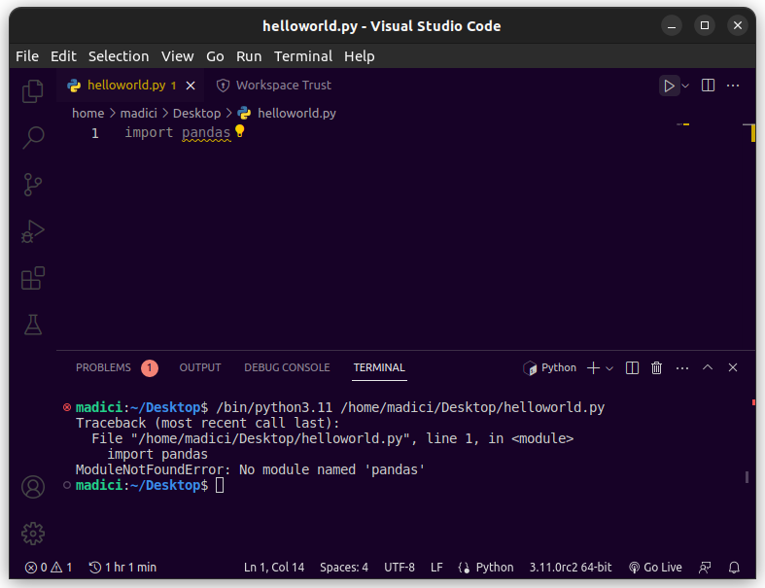Switch to the DEBUG CONSOLE tab
765x588 pixels.
pos(287,367)
